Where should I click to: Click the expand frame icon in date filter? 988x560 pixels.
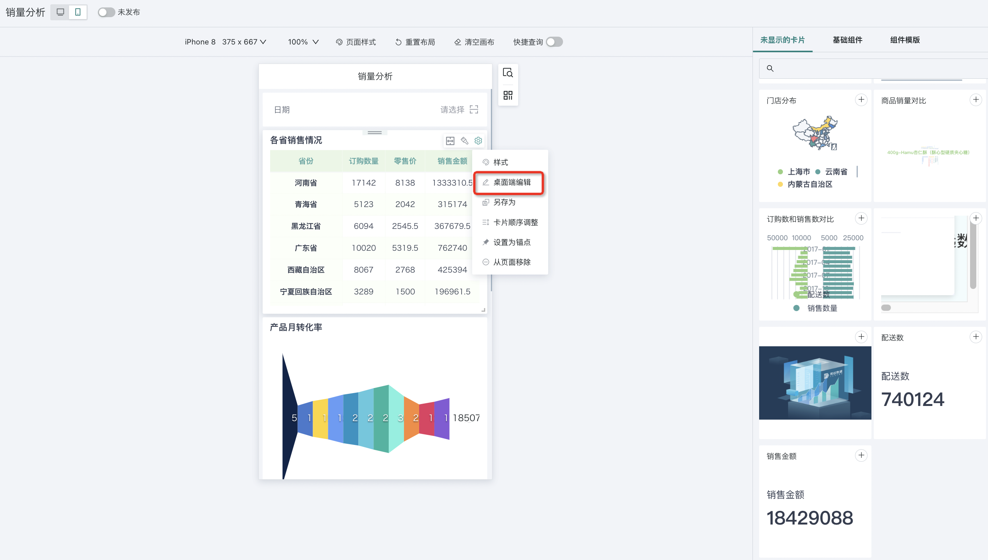click(474, 110)
